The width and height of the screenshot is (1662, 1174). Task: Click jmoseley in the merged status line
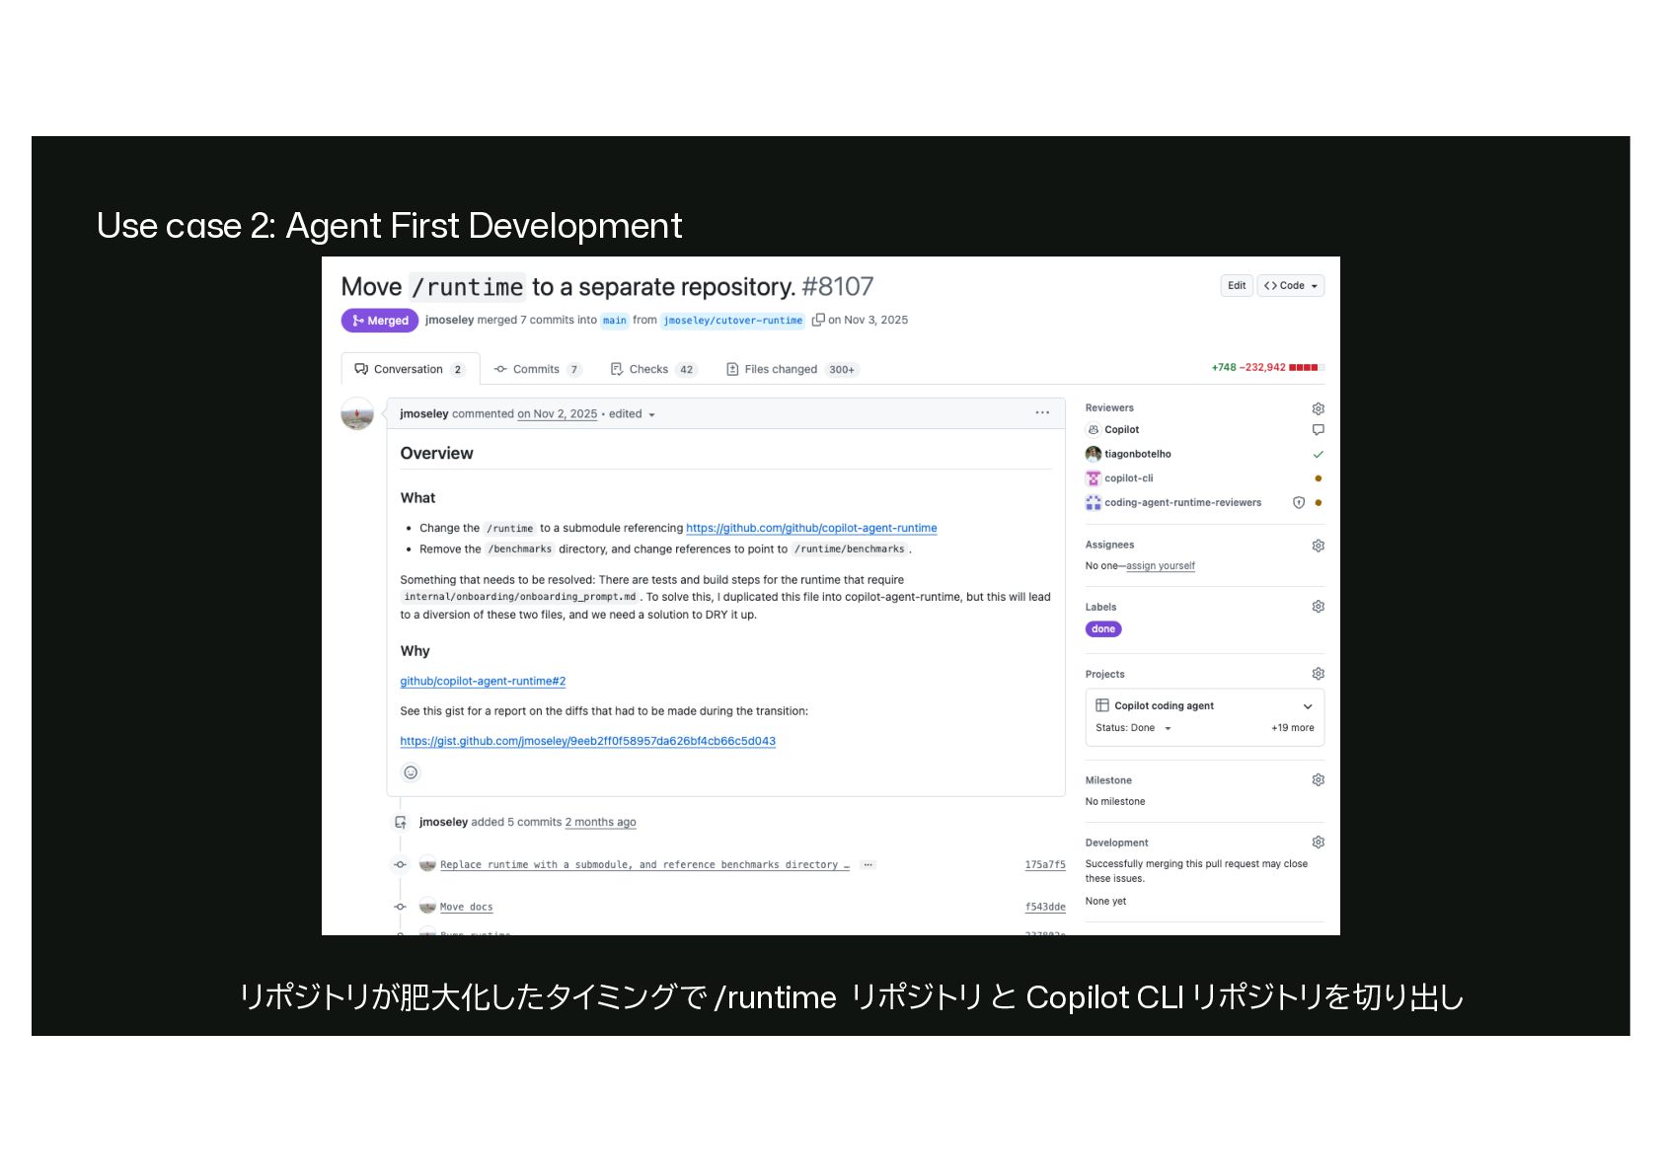pyautogui.click(x=450, y=321)
